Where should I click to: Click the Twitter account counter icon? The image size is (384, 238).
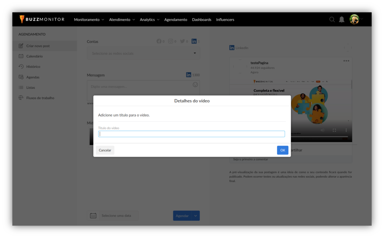(x=182, y=41)
